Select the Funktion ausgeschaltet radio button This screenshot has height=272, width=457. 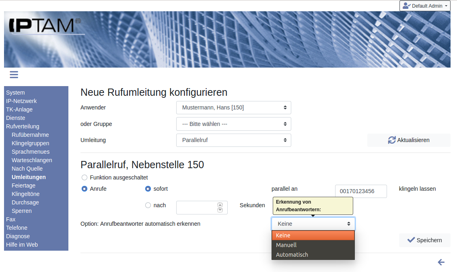click(84, 177)
